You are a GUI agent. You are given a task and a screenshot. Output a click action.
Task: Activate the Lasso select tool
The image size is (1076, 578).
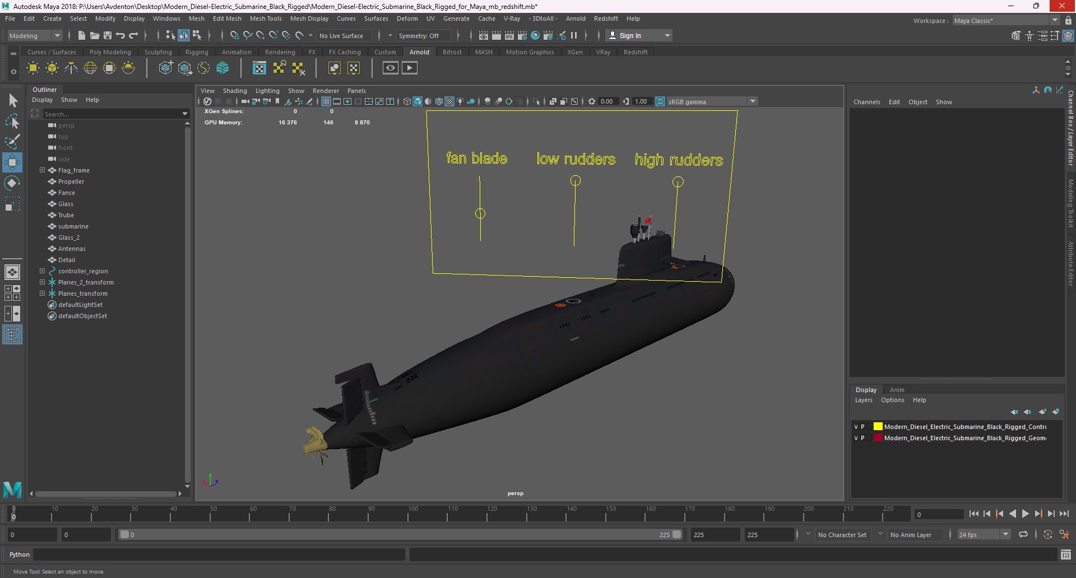click(12, 121)
